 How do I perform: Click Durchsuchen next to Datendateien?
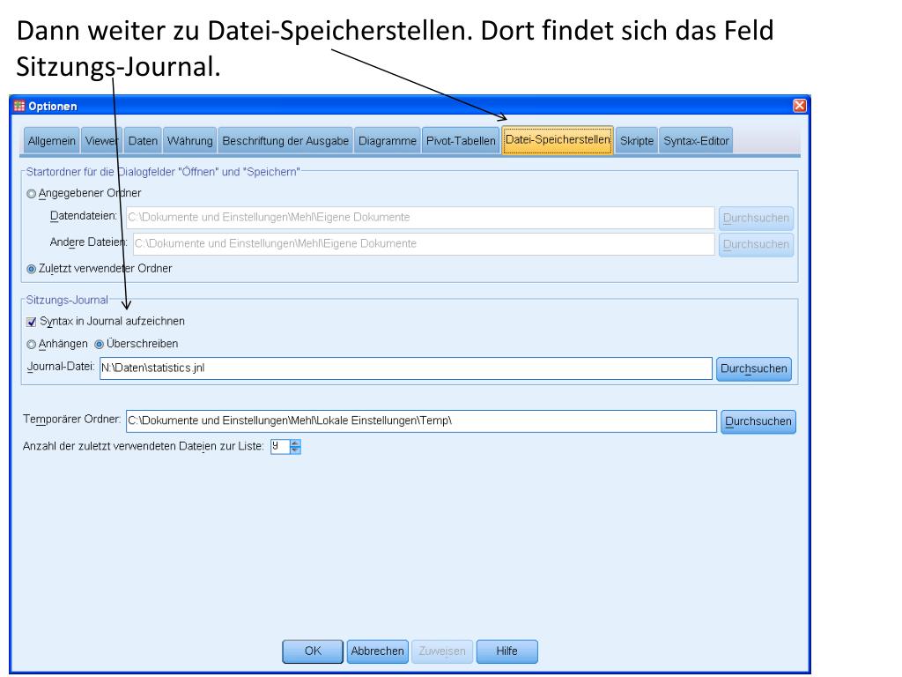coord(756,219)
